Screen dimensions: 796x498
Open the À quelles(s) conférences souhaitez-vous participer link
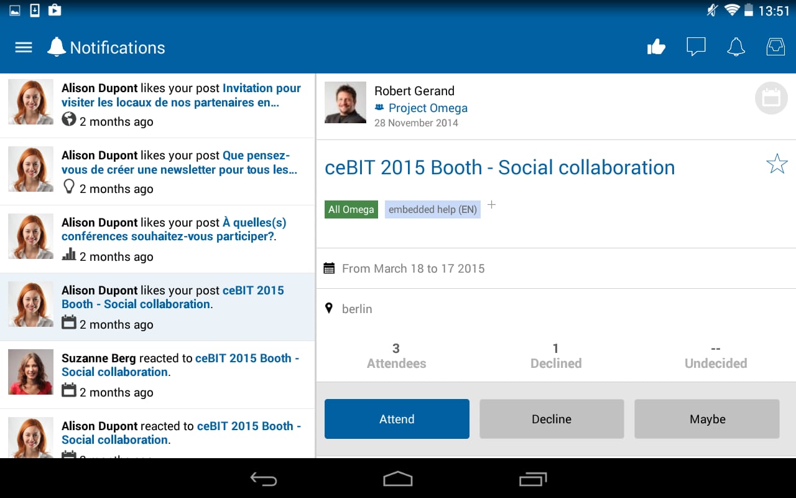coord(174,230)
